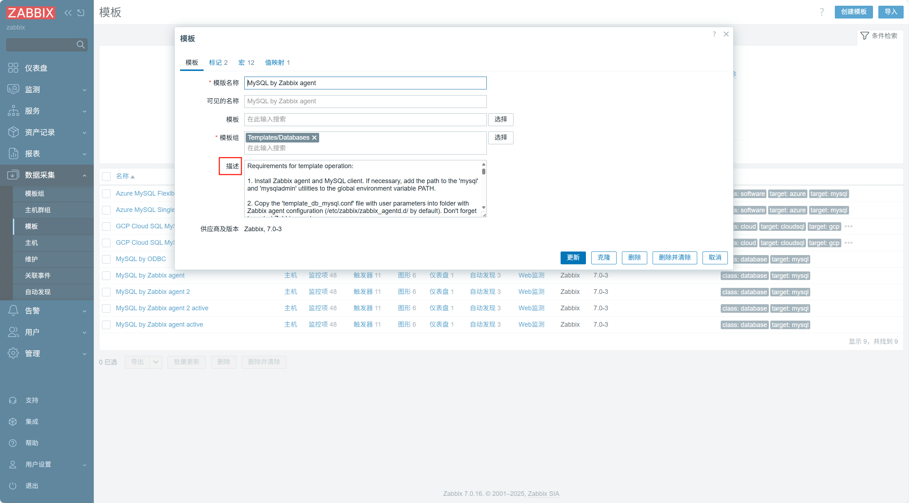
Task: Expand the 报表 menu chevron
Action: [85, 154]
